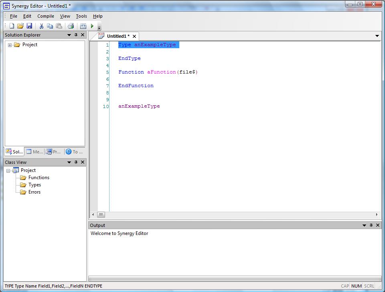The height and width of the screenshot is (292, 385).
Task: Click the compile toolbar icon beside the printer
Action: [83, 26]
